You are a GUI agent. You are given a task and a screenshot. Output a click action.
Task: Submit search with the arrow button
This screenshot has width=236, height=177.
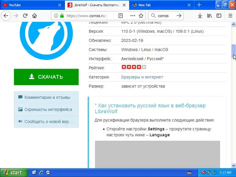(x=179, y=16)
